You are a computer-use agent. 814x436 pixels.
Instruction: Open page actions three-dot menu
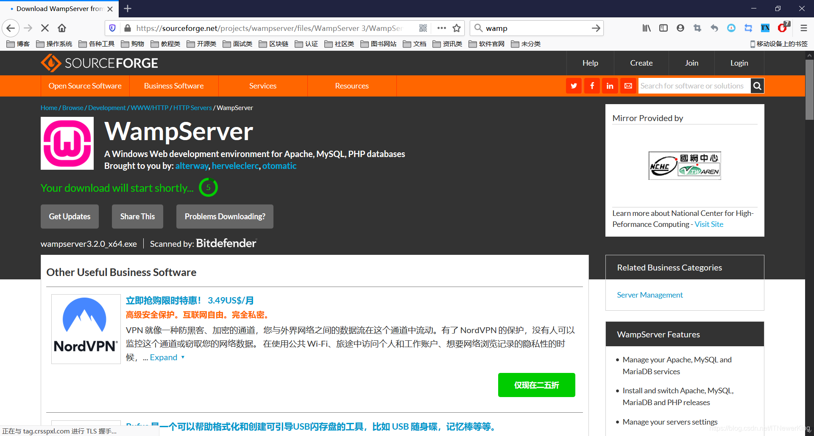coord(441,28)
